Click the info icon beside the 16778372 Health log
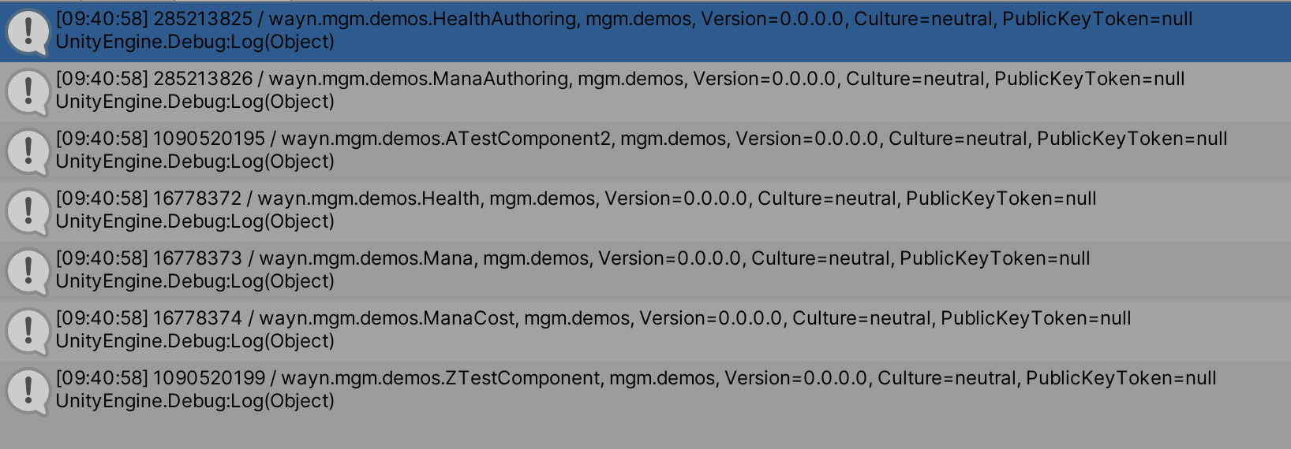The image size is (1291, 449). [28, 212]
